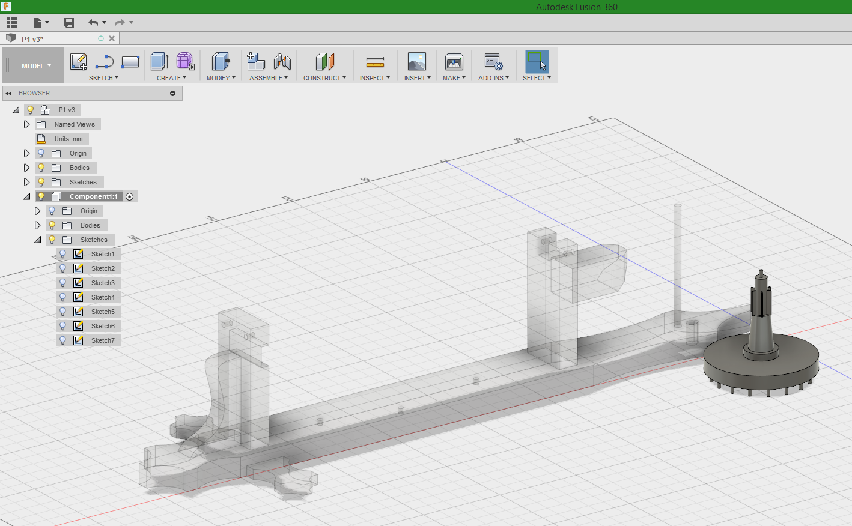Select the Line sketch tool
This screenshot has width=852, height=526.
tap(104, 62)
